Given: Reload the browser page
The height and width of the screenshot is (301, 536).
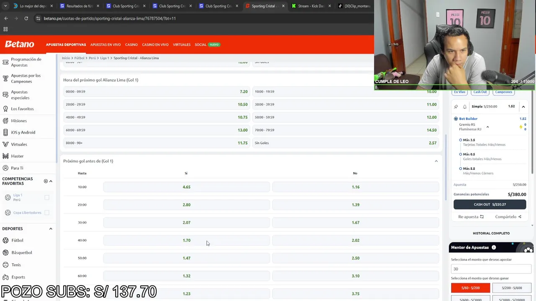Looking at the screenshot, I should pyautogui.click(x=26, y=18).
